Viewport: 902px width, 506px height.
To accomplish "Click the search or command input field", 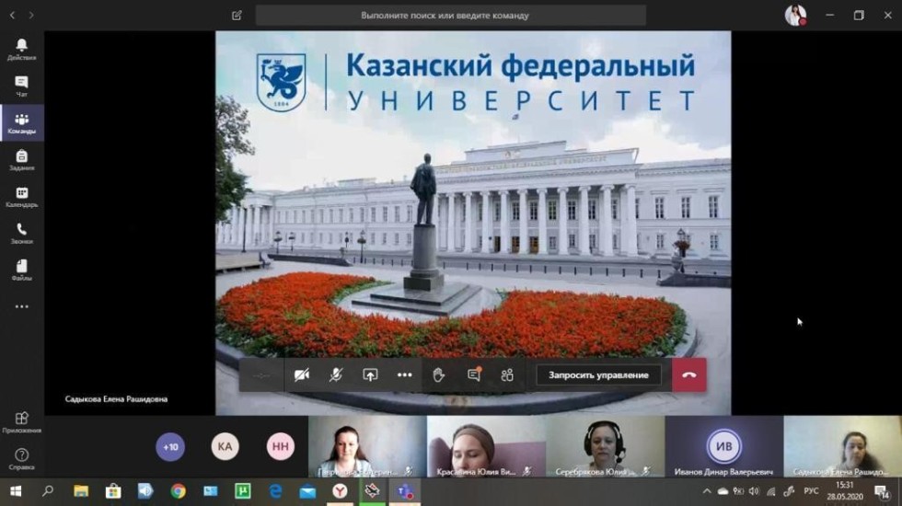I will pos(450,16).
